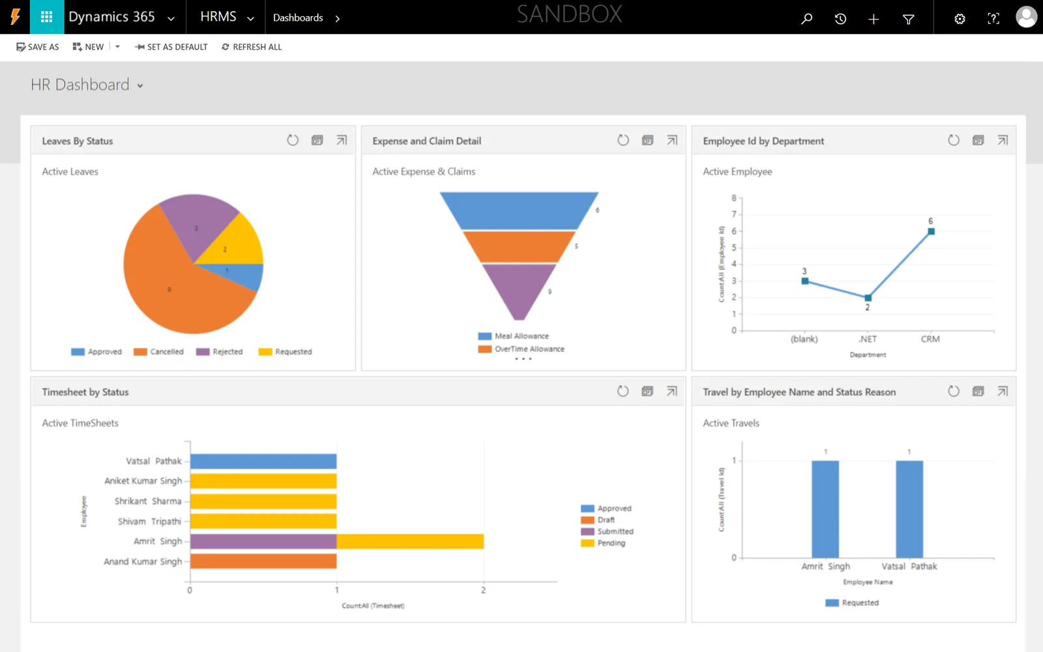
Task: Enlarge the Leaves By Status chart
Action: click(342, 140)
